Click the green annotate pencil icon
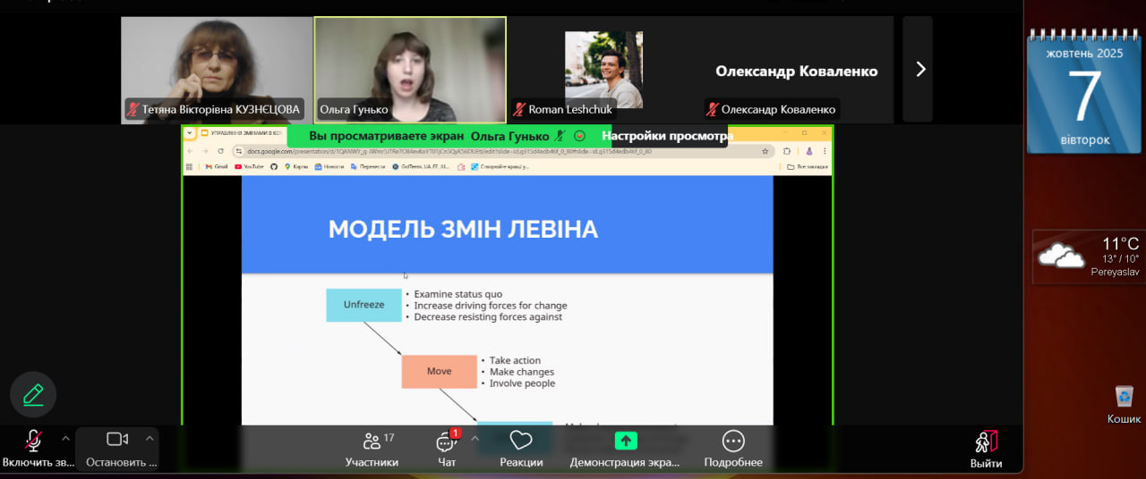The image size is (1146, 479). tap(33, 394)
